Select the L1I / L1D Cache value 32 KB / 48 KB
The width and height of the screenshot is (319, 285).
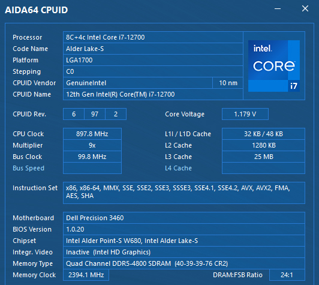263,134
